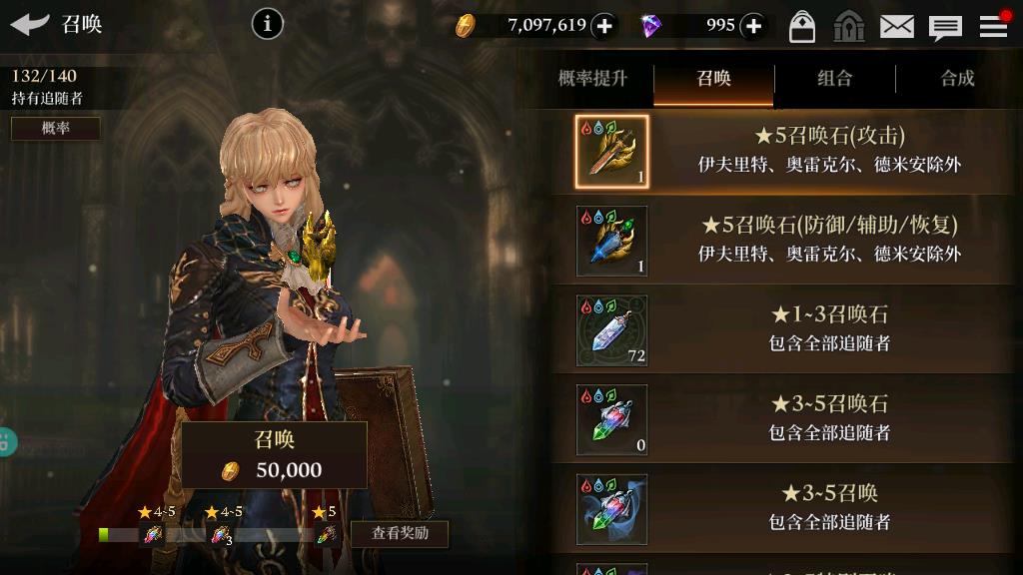Click the 概率 button
Screen dimensions: 1023x575
pos(56,129)
